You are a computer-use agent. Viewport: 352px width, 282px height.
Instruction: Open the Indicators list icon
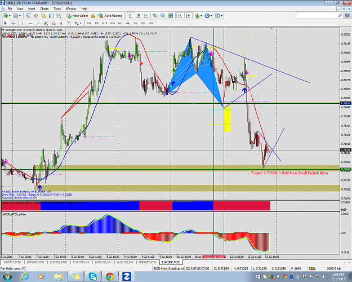[x=197, y=16]
